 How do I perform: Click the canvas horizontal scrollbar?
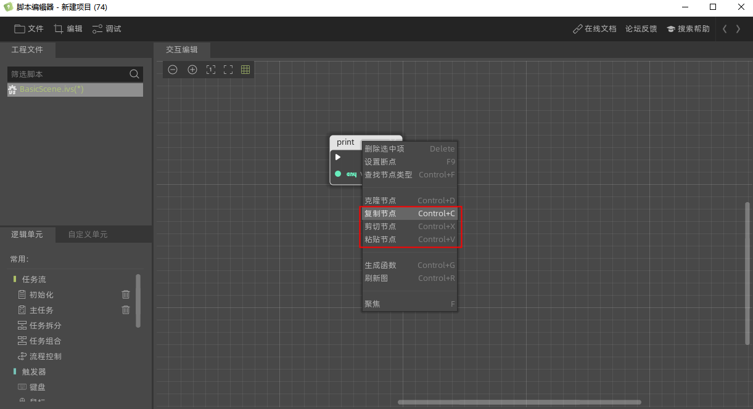[519, 402]
